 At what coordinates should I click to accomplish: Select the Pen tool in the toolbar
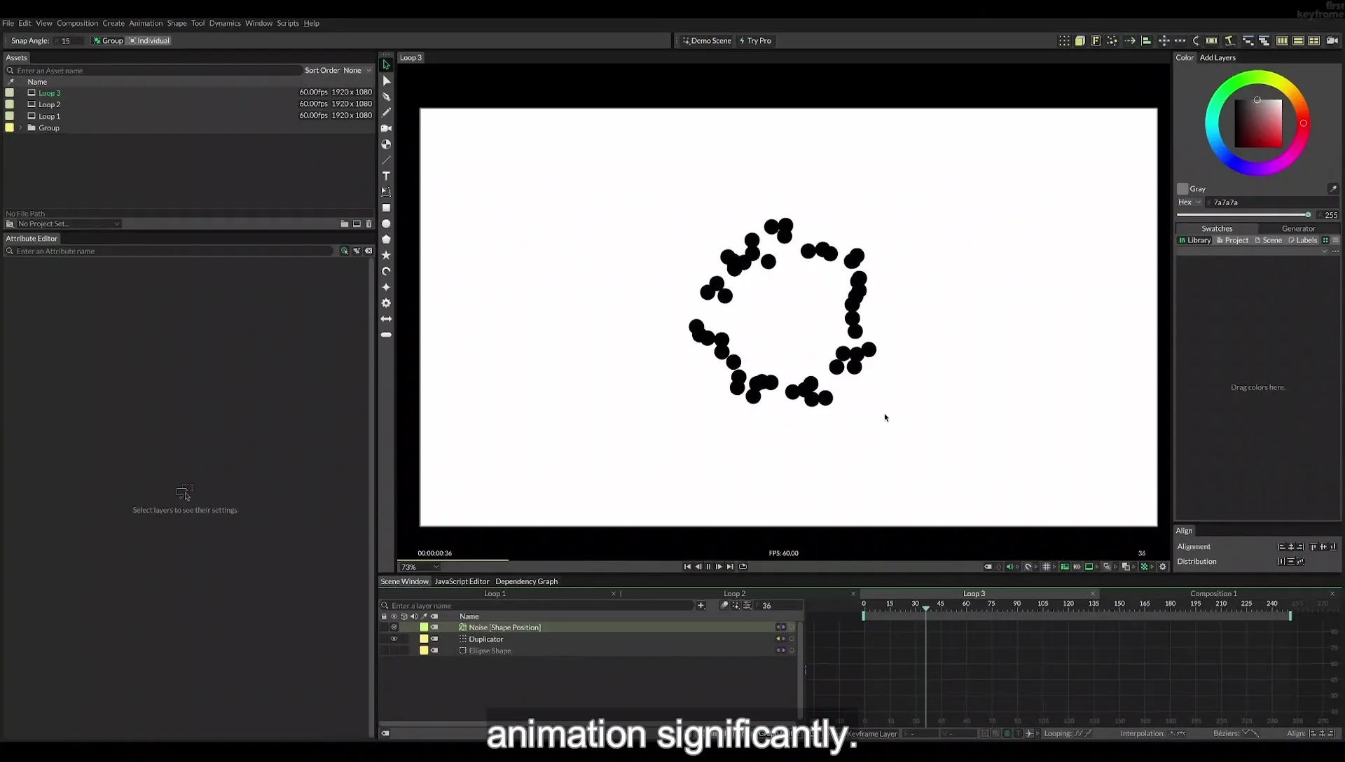tap(386, 97)
